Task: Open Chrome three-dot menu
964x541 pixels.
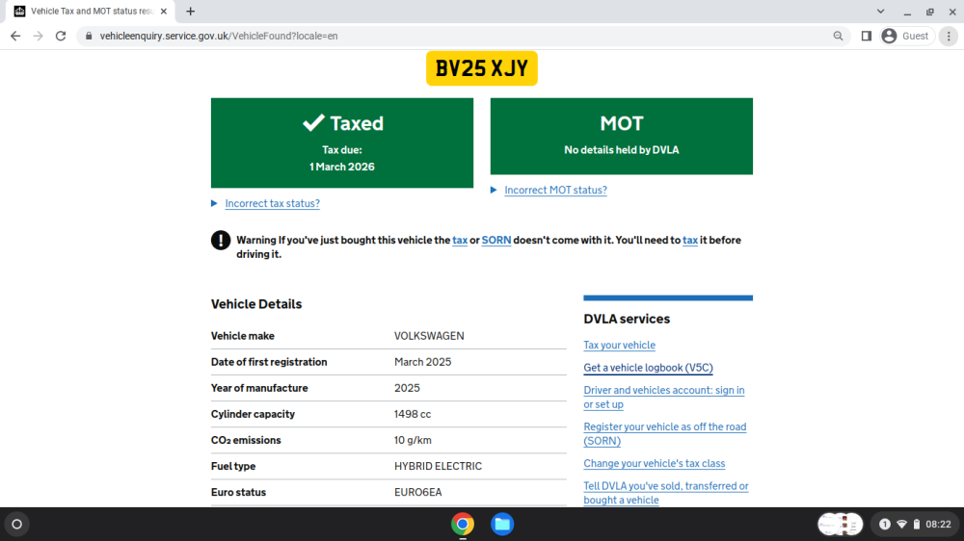Action: click(949, 36)
